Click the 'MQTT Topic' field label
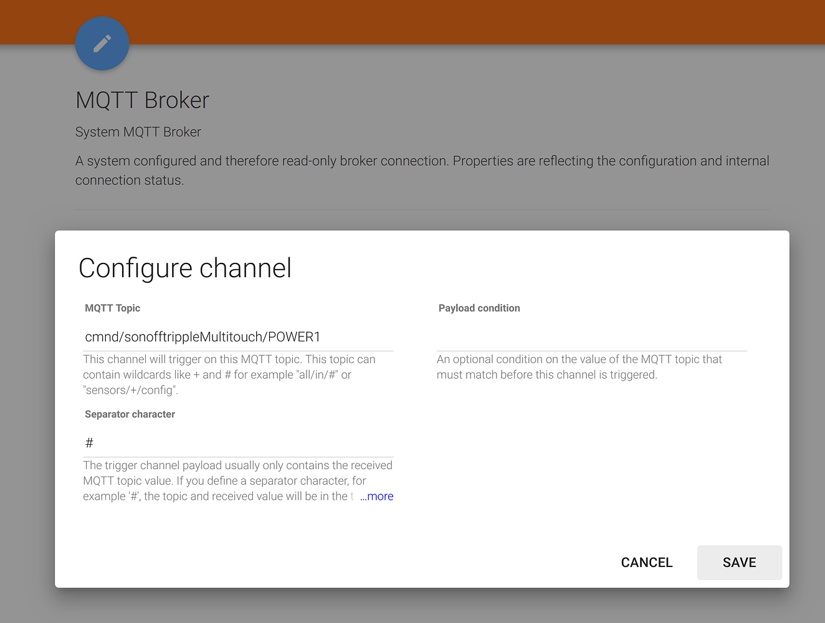 tap(112, 308)
